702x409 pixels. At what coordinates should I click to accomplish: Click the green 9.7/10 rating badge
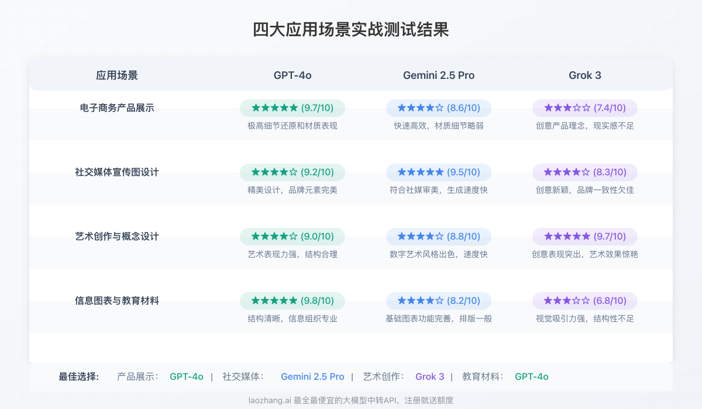pos(292,108)
